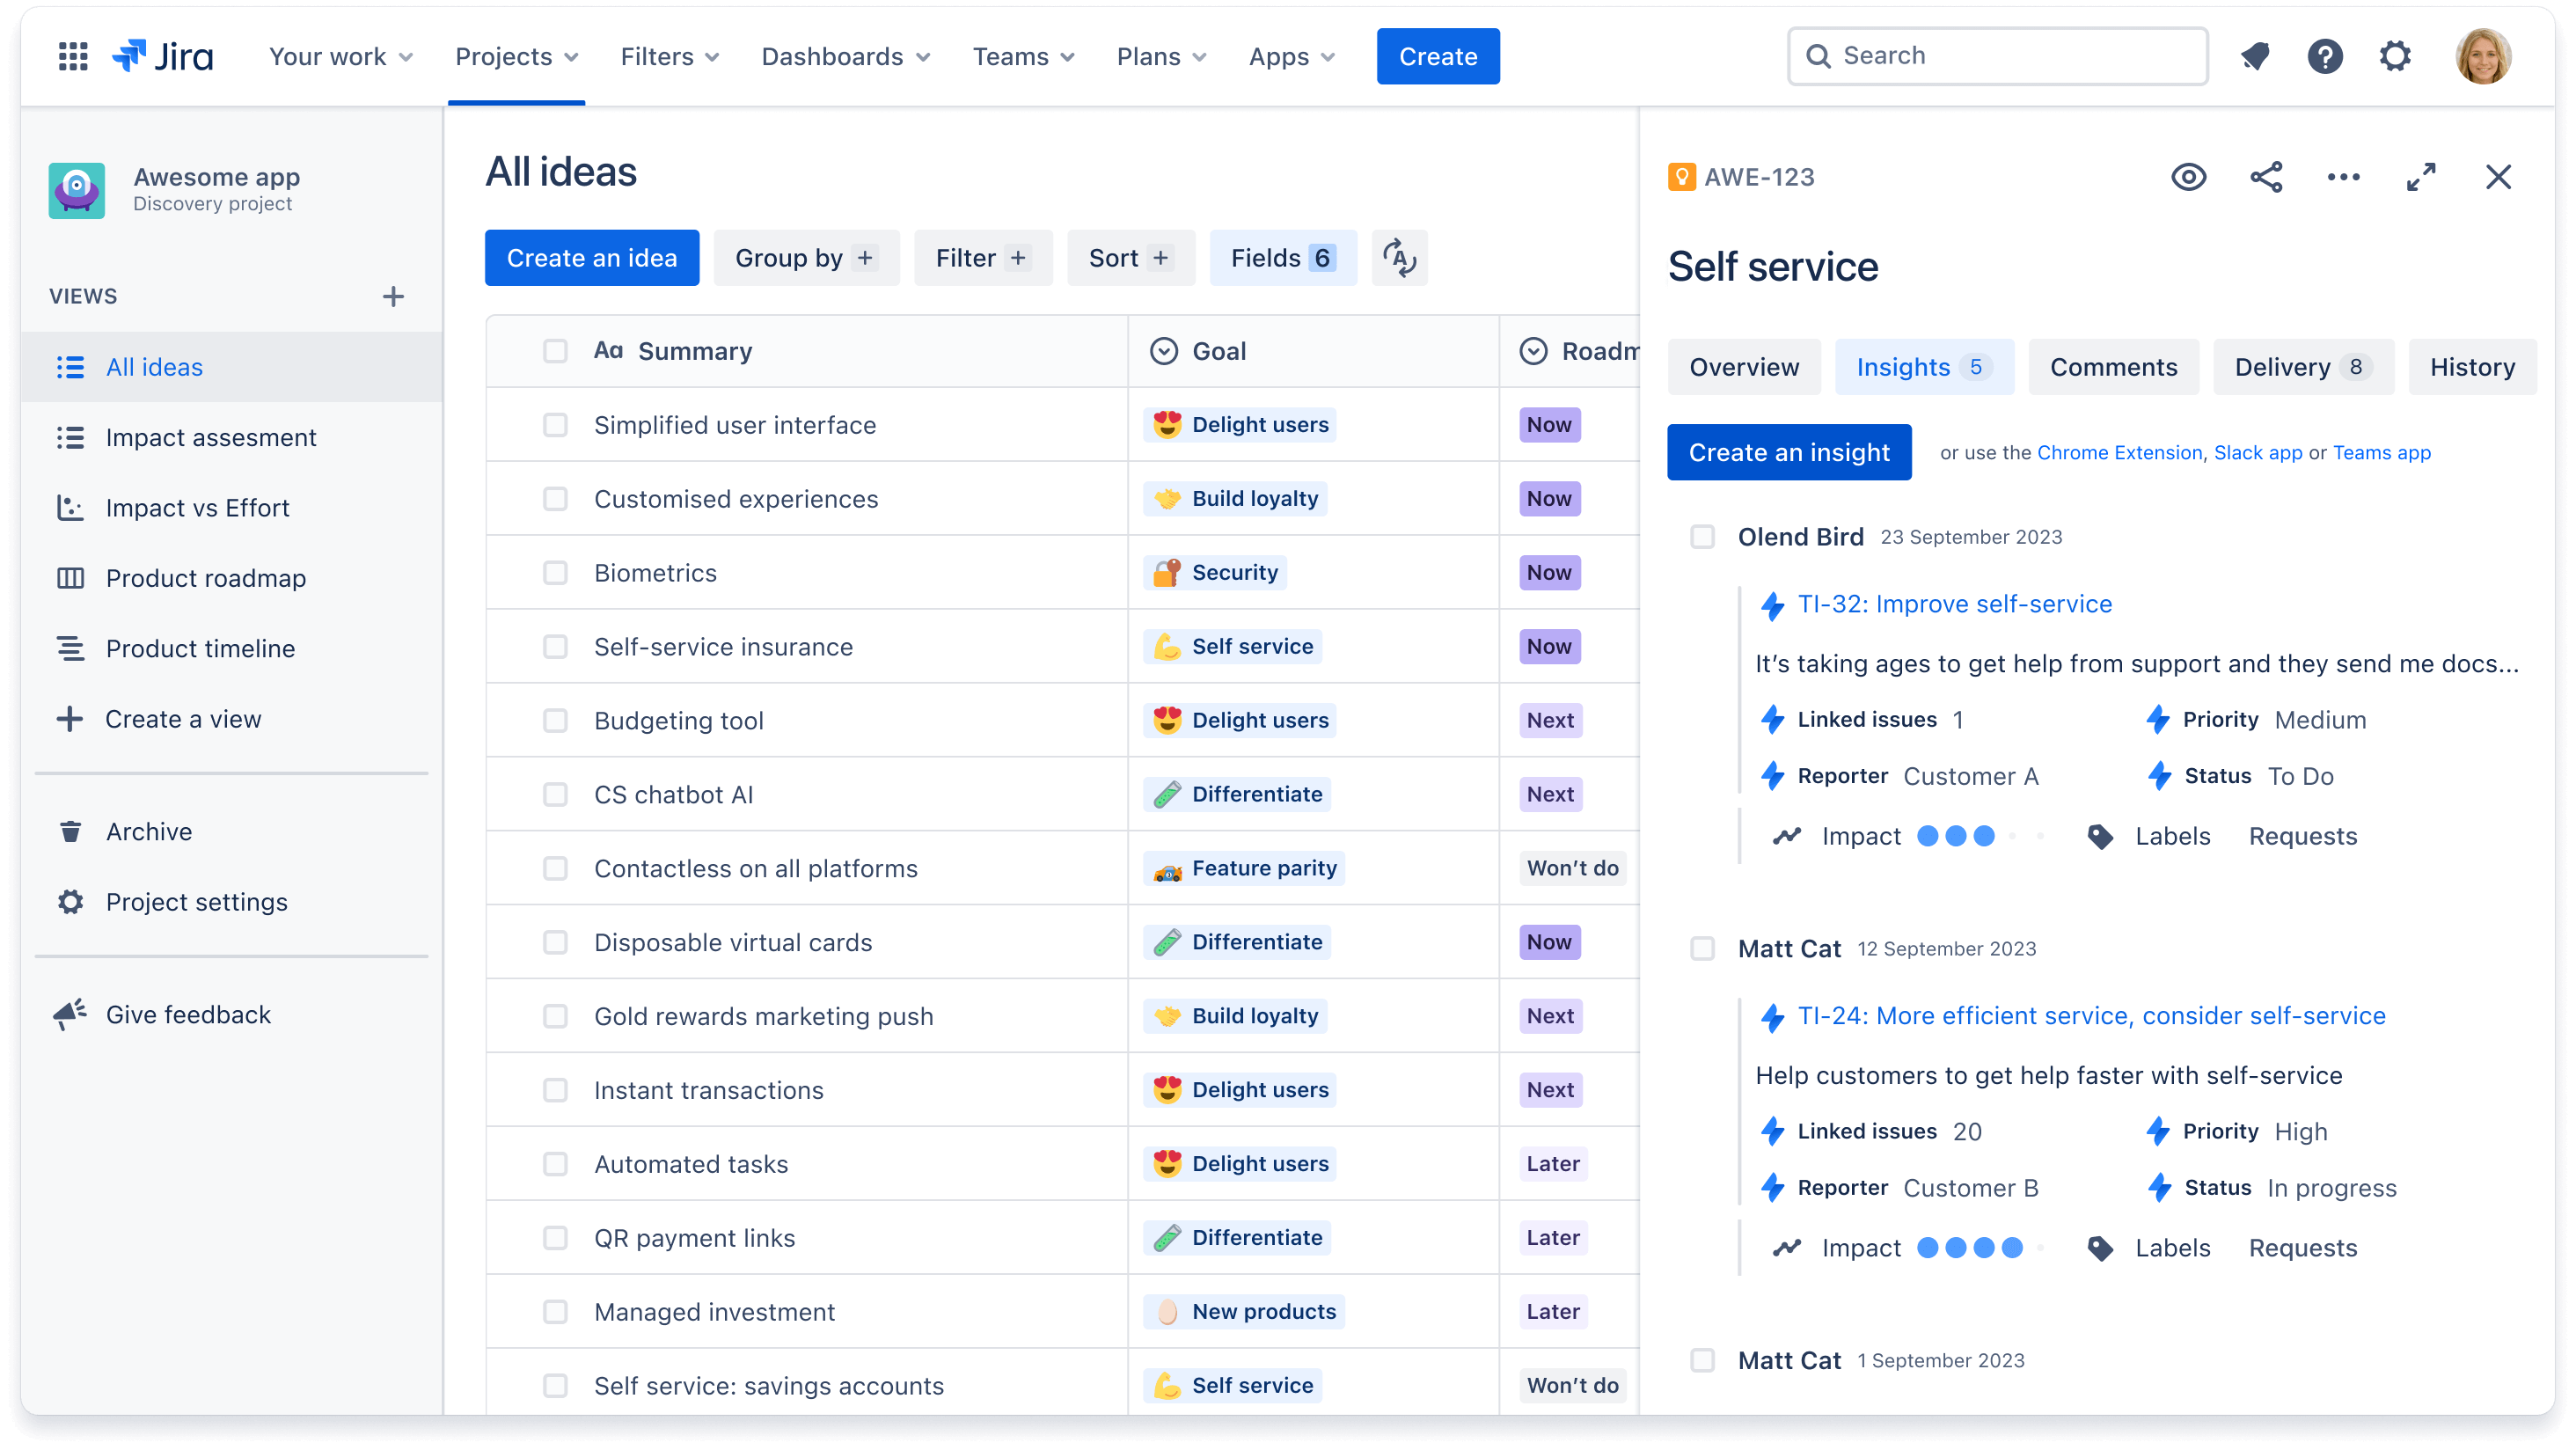2576x1450 pixels.
Task: Click the expand full-screen icon on AWE-123
Action: point(2420,175)
